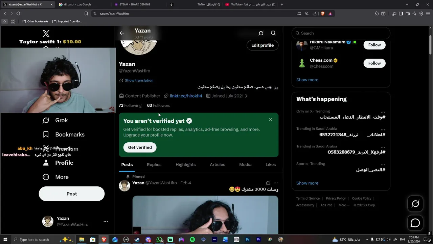Bookmark this page with the bookmark icon
This screenshot has width=433, height=244.
[86, 14]
